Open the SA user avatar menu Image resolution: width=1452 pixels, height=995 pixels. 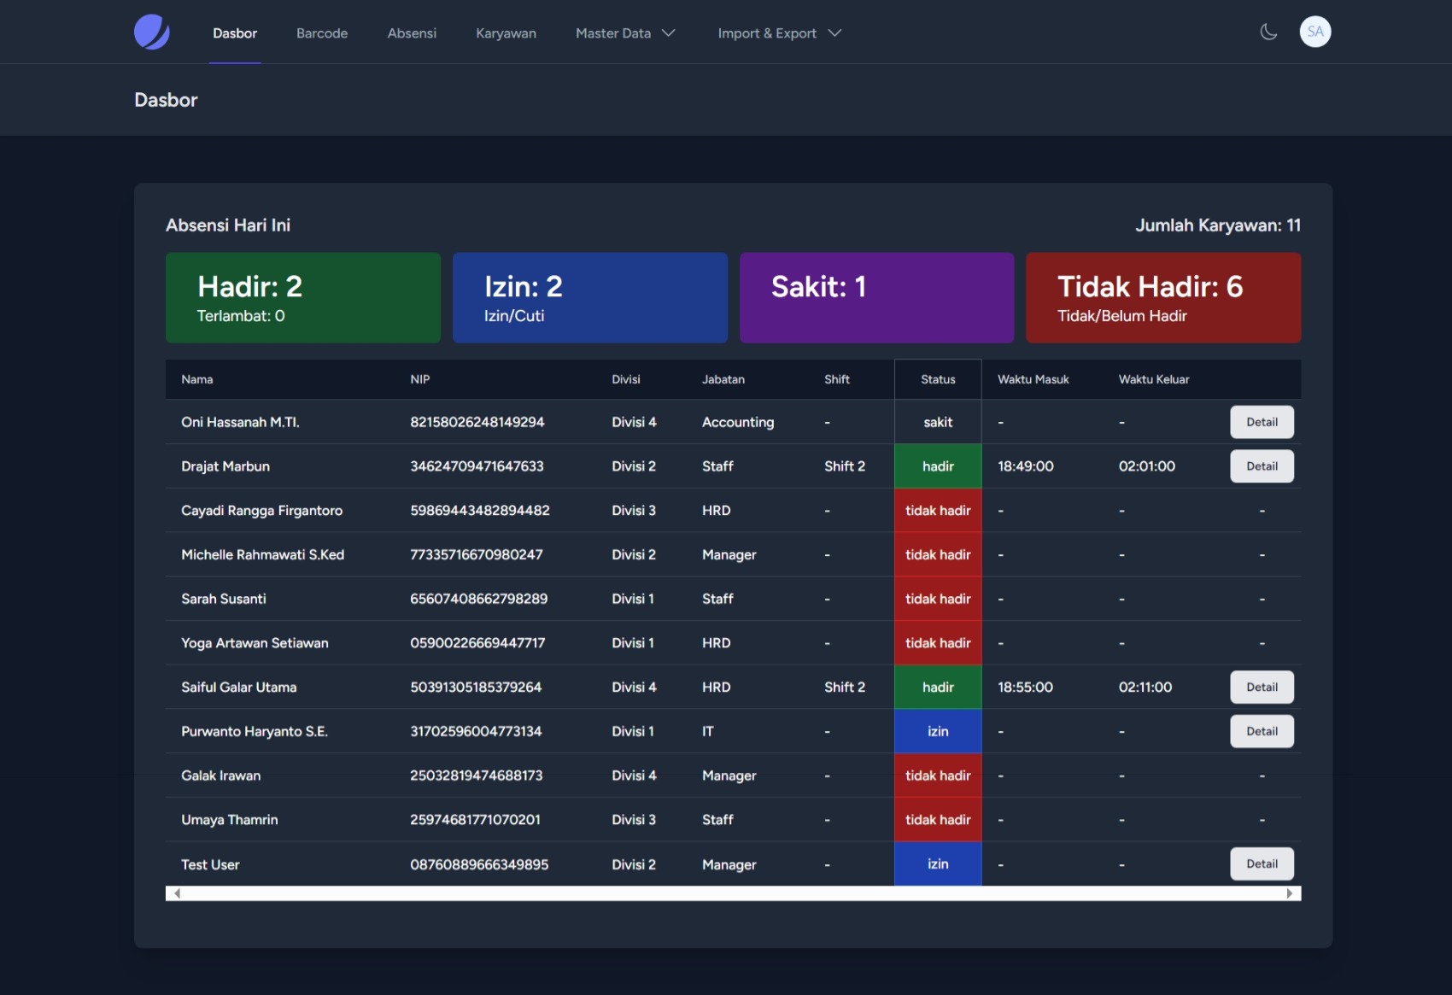[x=1314, y=32]
